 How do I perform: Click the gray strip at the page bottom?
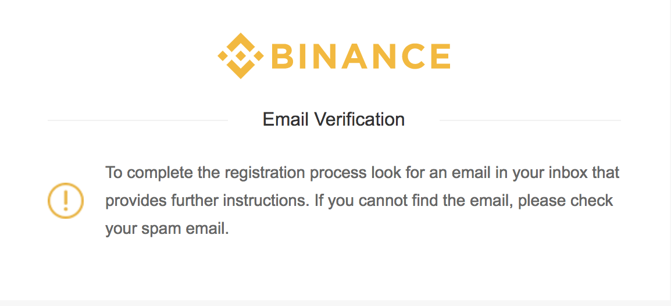point(335,303)
